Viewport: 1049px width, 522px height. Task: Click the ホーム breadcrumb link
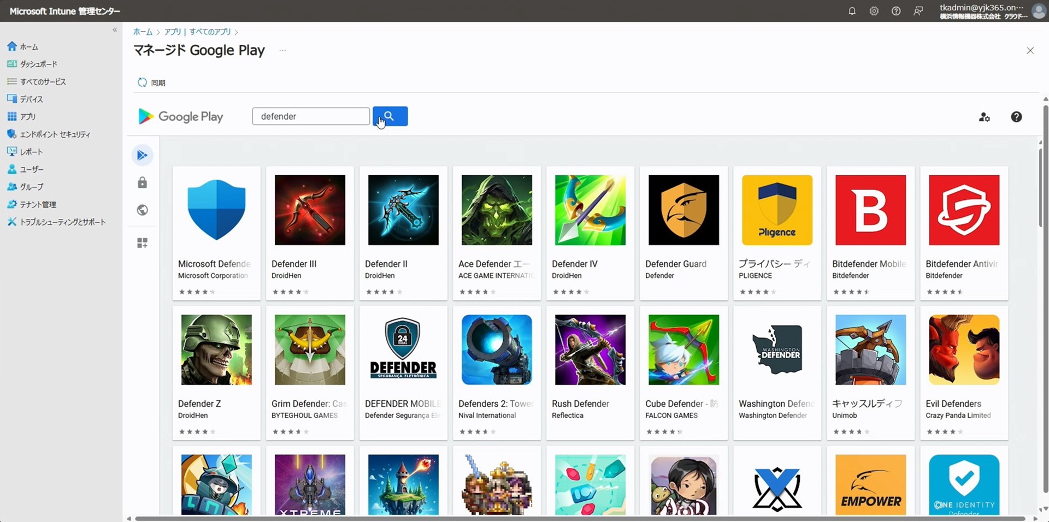143,32
